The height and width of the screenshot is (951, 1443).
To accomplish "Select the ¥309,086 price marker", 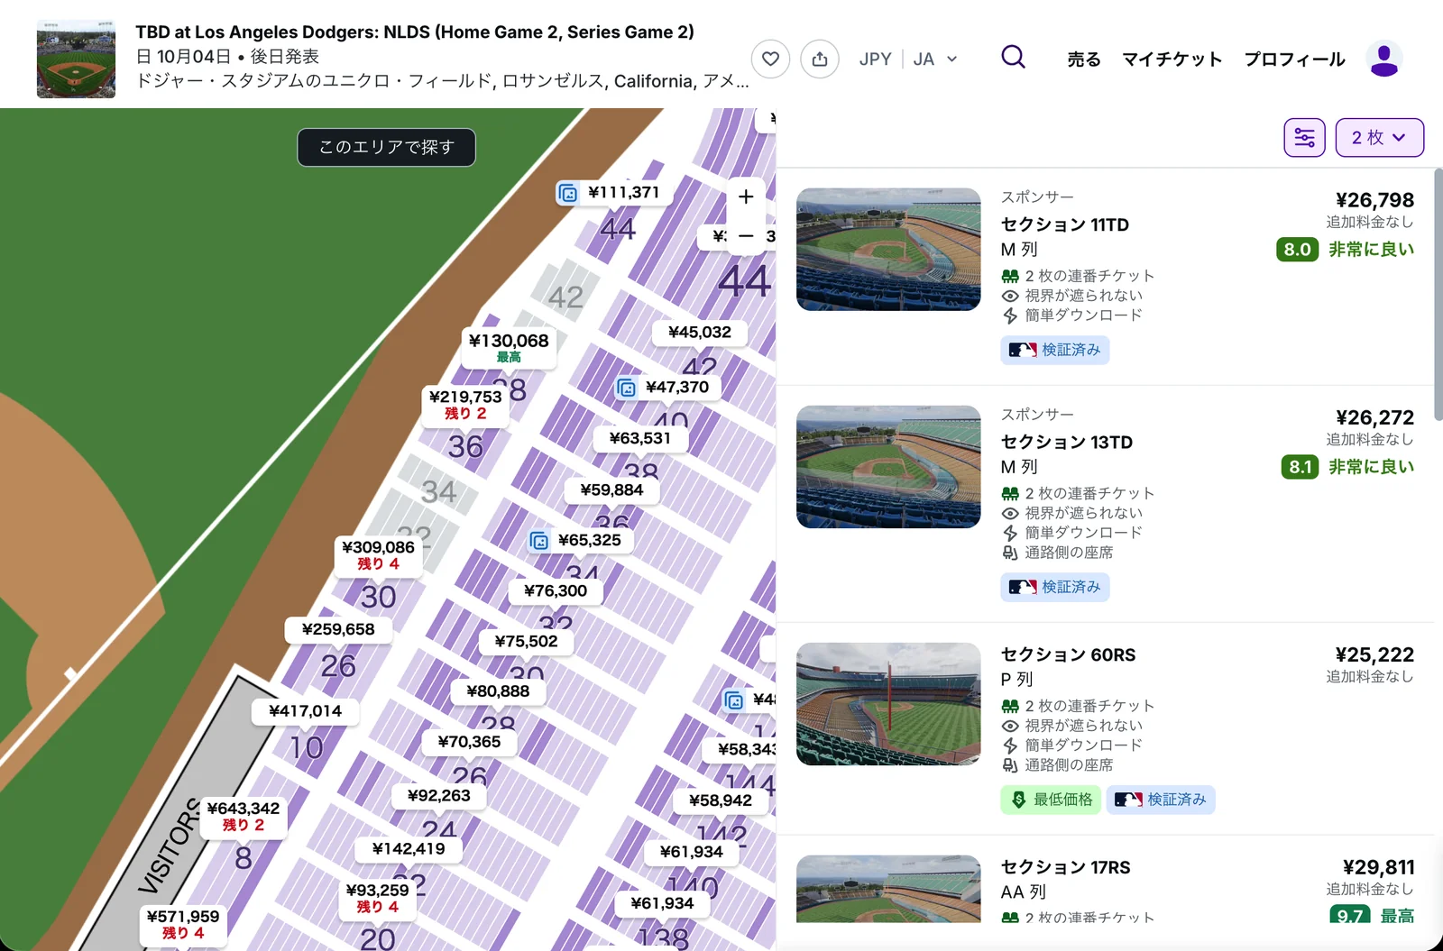I will click(x=378, y=554).
